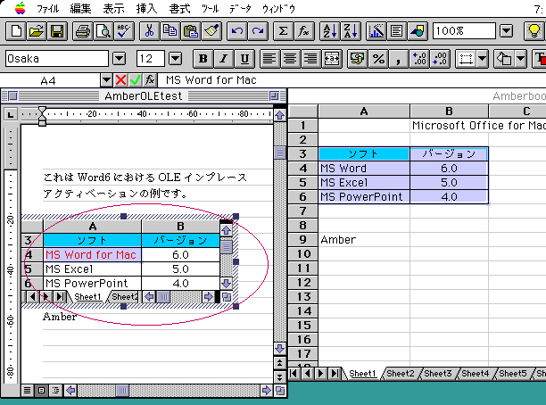546x405 pixels.
Task: Sort ascending with the A-Z icon
Action: coord(330,31)
